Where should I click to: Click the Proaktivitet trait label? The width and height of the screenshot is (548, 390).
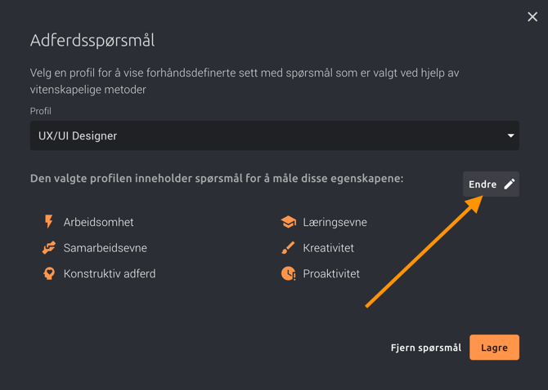pyautogui.click(x=331, y=274)
